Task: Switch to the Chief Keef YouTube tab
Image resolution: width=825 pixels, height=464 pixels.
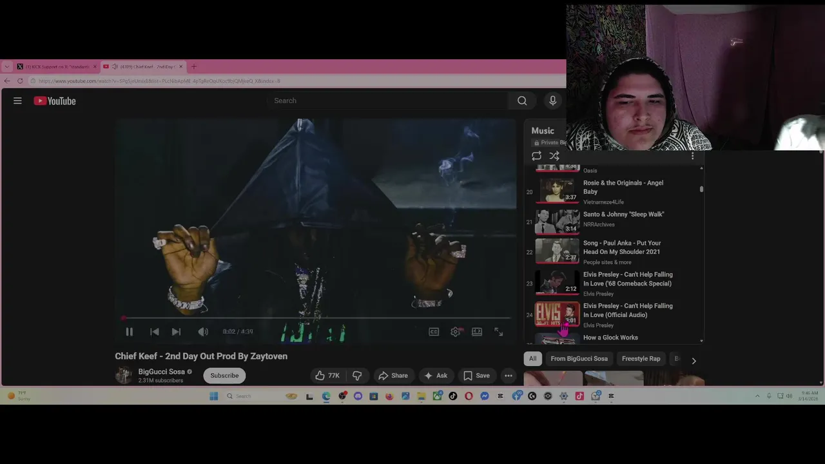Action: [x=143, y=66]
